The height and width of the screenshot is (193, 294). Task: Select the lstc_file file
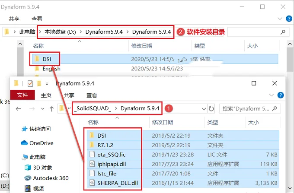click(183, 174)
